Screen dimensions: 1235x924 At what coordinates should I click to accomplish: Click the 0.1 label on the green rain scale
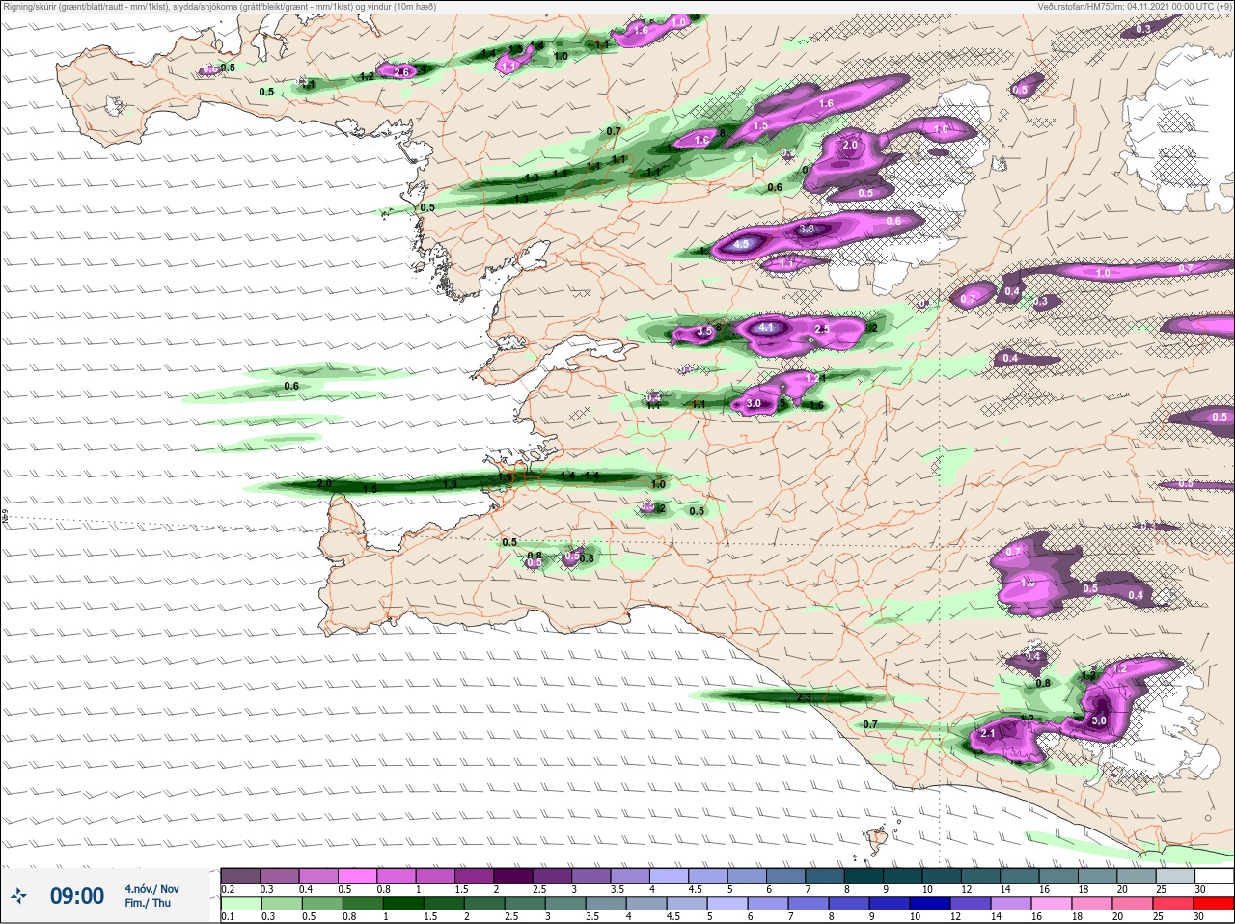point(227,916)
